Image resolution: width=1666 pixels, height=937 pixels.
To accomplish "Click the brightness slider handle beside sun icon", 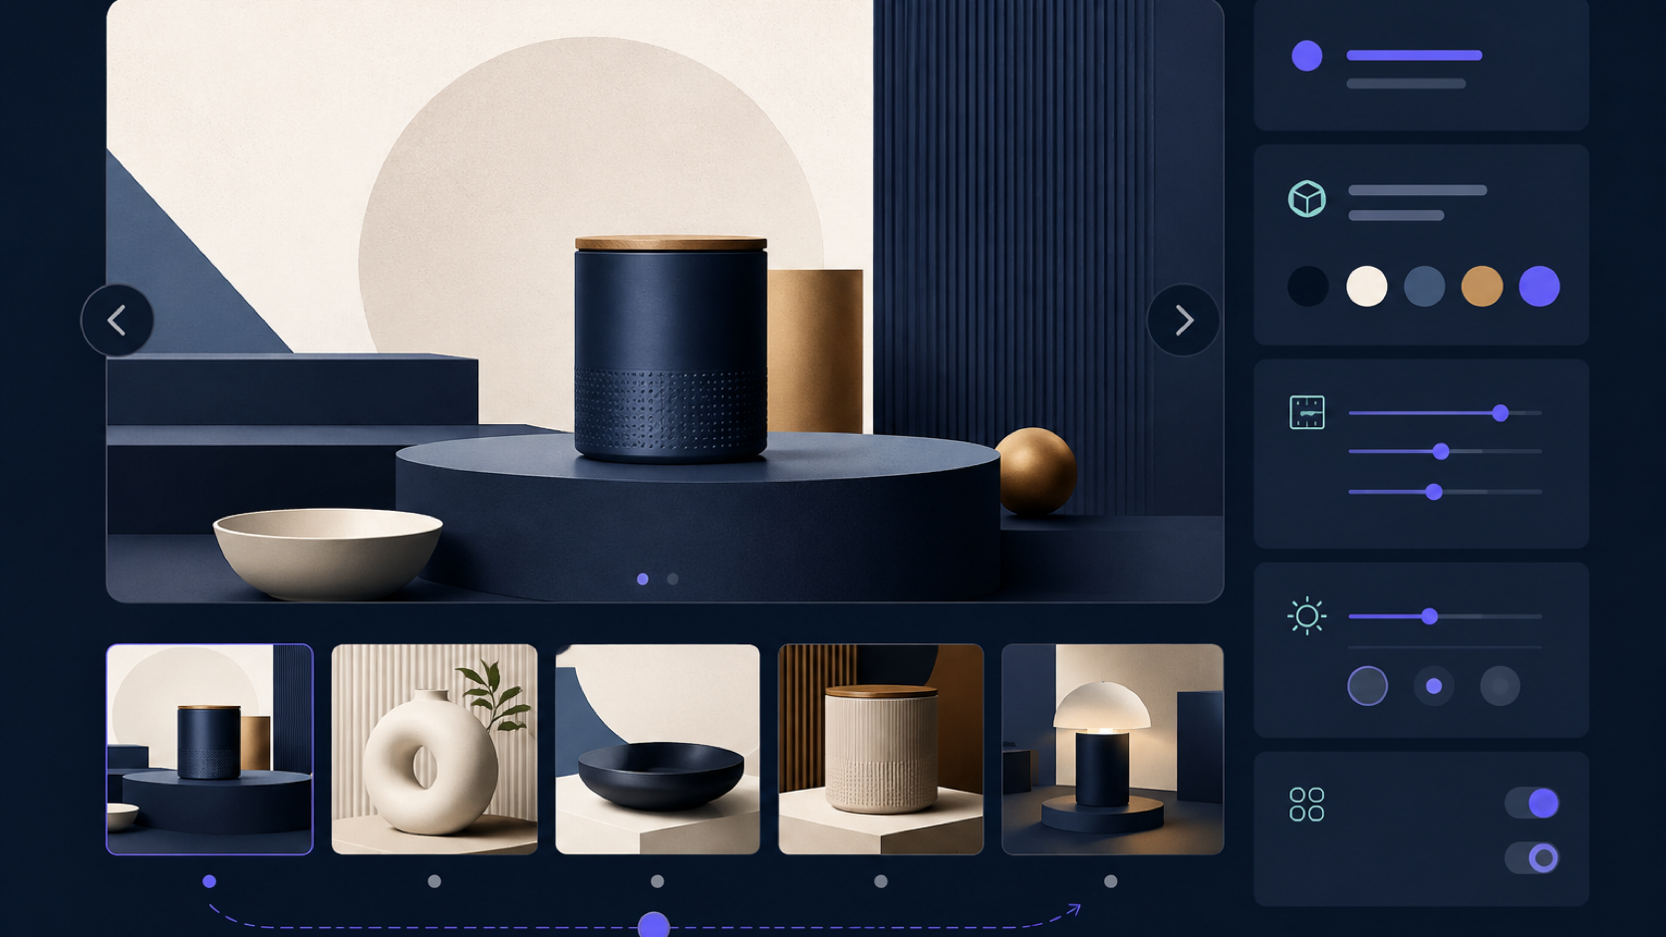I will (1430, 616).
